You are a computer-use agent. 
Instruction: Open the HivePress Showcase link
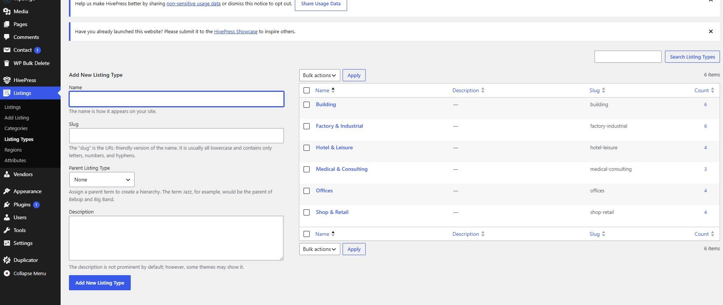[x=236, y=31]
